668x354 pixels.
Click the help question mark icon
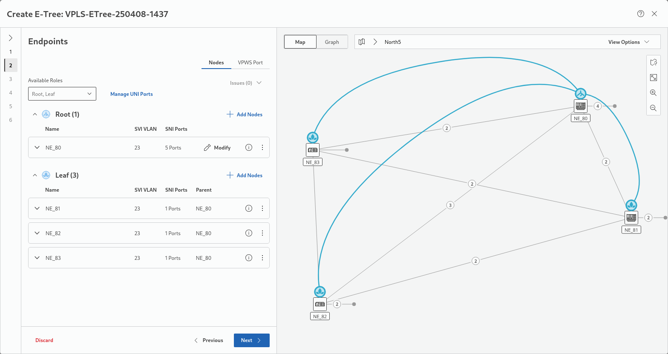[x=641, y=14]
